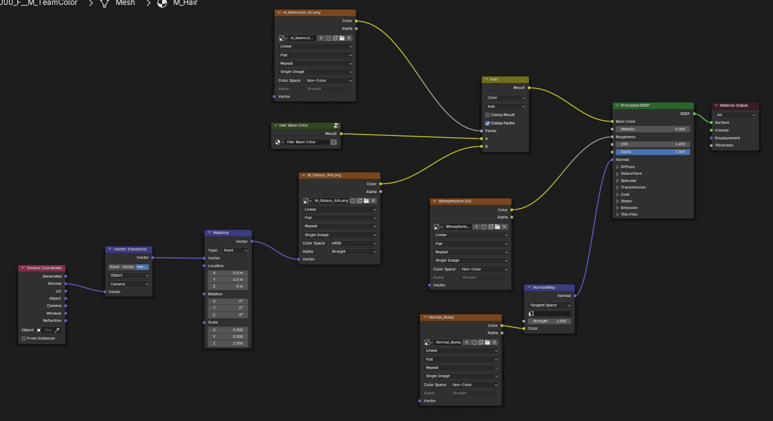Uncheck Clamp Factor in Add node

pyautogui.click(x=487, y=123)
